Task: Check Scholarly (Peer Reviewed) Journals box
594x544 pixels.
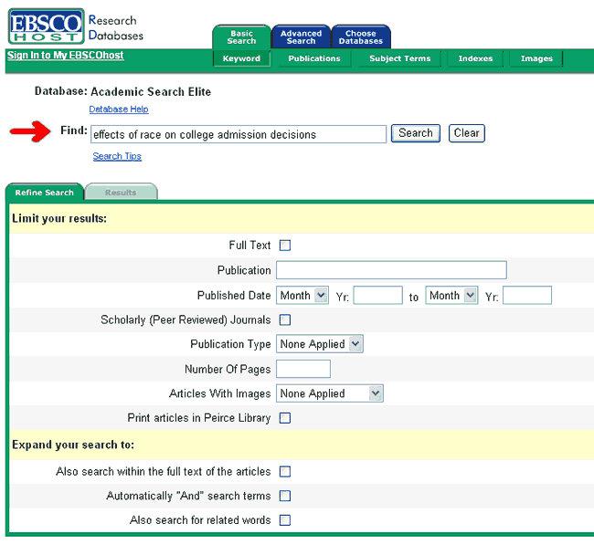Action: pos(285,320)
